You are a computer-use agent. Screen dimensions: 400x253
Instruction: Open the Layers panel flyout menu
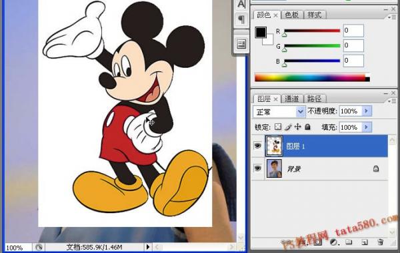pyautogui.click(x=392, y=101)
